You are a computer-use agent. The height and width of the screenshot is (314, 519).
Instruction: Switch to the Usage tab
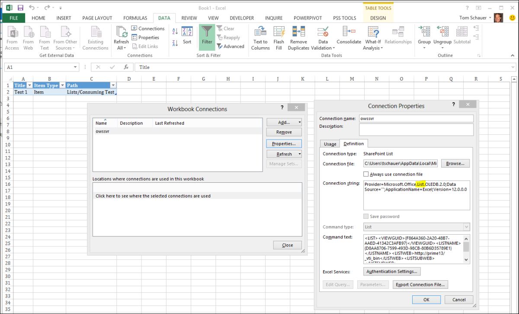[x=330, y=144]
